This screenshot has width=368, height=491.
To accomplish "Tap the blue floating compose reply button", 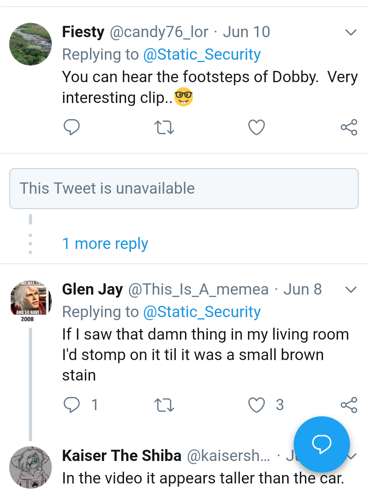I will 322,444.
